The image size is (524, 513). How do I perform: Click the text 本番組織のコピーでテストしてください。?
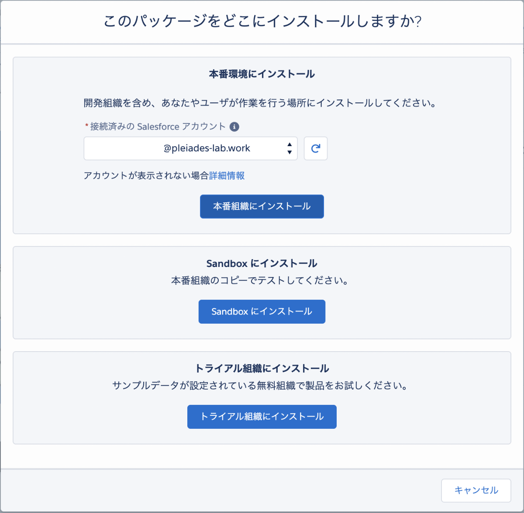[x=261, y=280]
